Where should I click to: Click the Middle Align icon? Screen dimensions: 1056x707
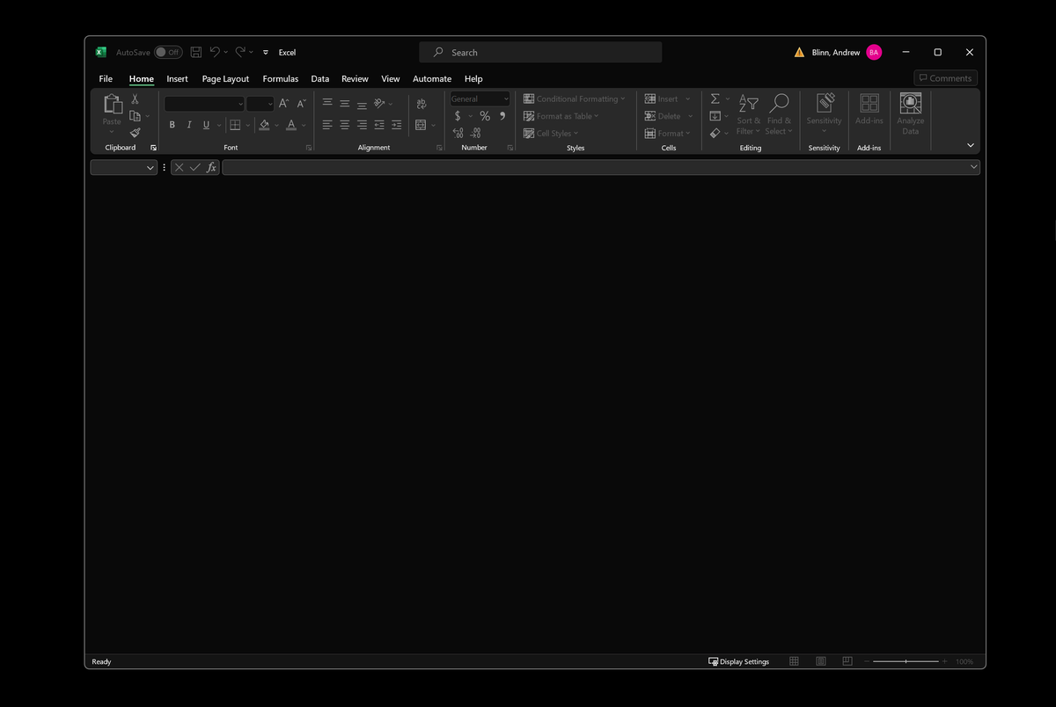coord(344,103)
